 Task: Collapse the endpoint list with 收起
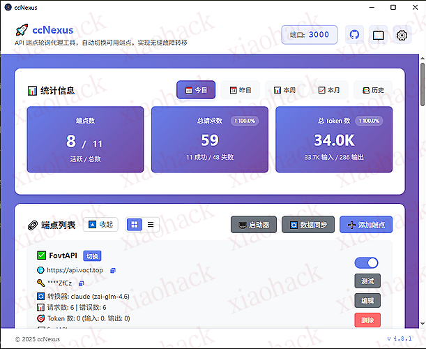click(x=100, y=225)
